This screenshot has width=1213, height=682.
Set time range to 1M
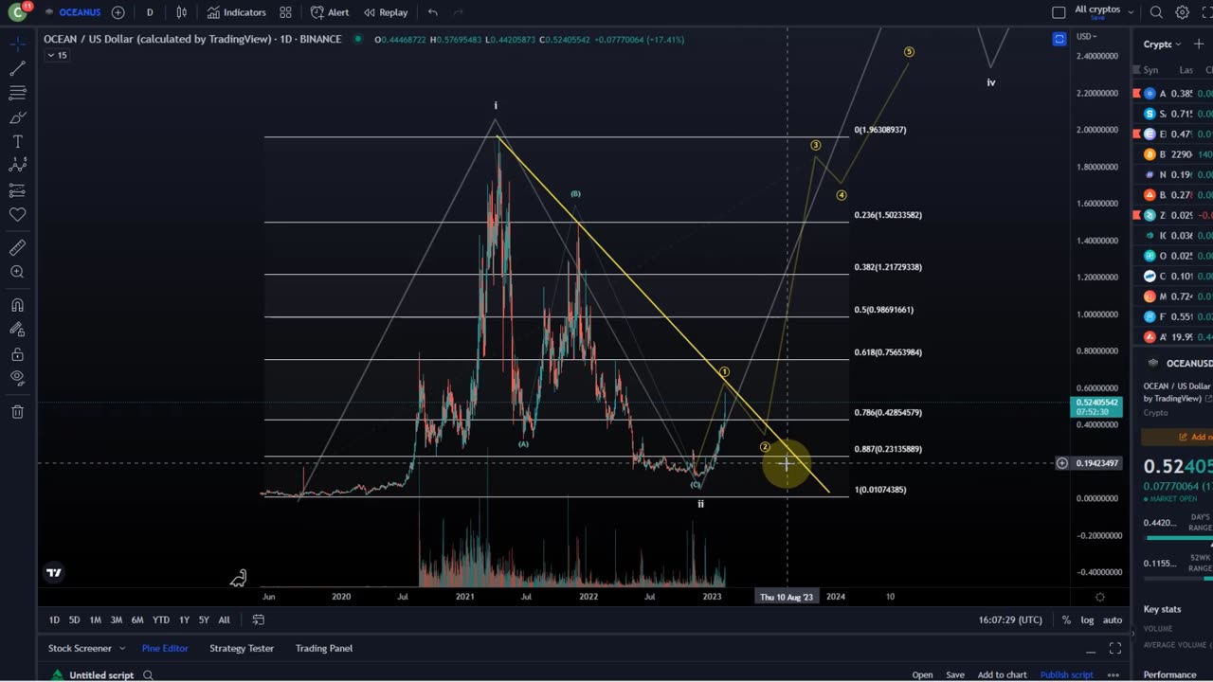(x=95, y=619)
